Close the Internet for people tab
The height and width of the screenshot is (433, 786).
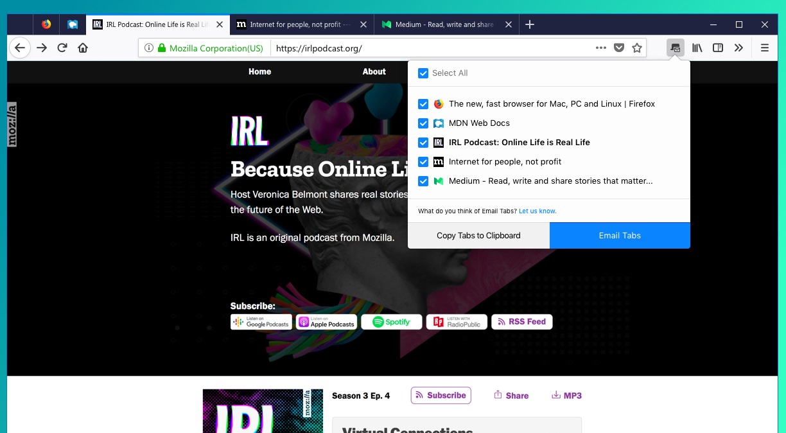tap(363, 24)
